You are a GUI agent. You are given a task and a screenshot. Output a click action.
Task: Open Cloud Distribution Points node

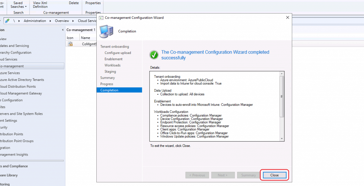tap(18, 86)
